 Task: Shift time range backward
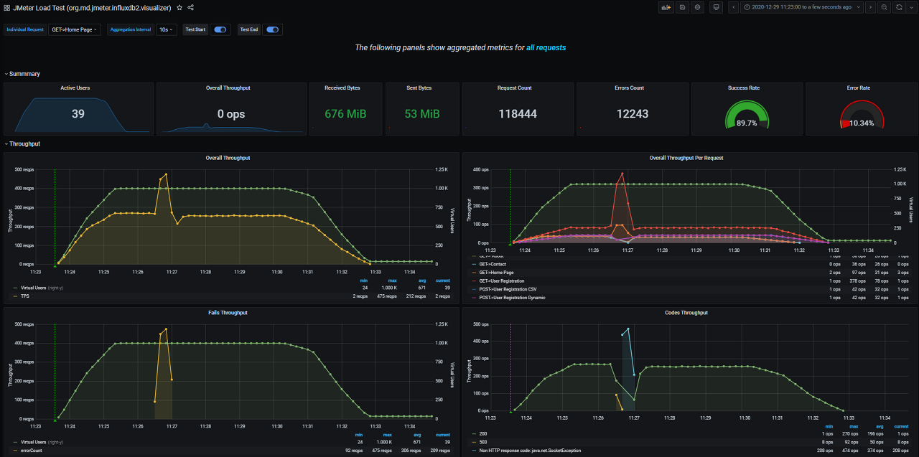click(734, 7)
